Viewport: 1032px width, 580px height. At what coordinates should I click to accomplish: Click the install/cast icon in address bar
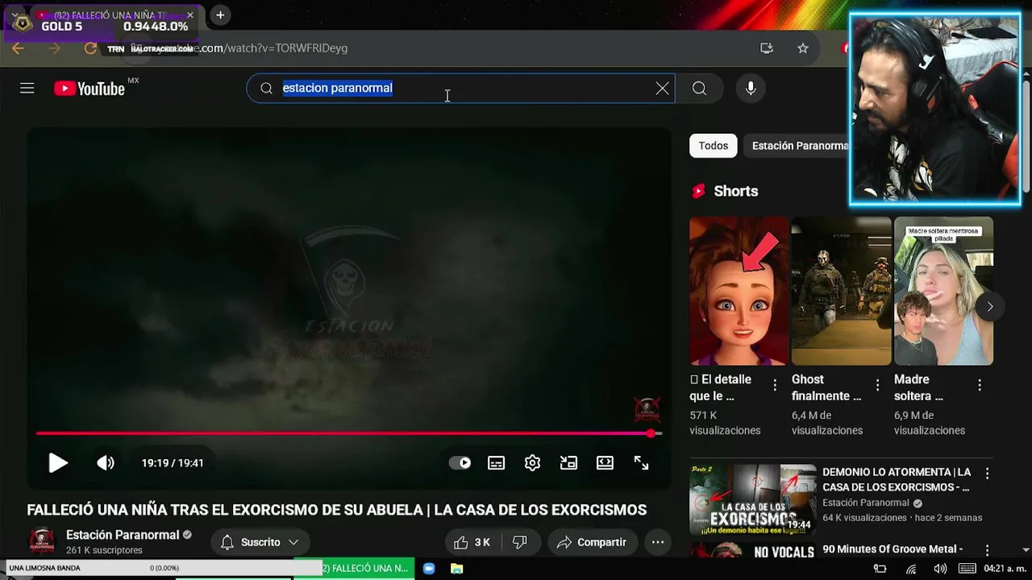click(x=766, y=48)
